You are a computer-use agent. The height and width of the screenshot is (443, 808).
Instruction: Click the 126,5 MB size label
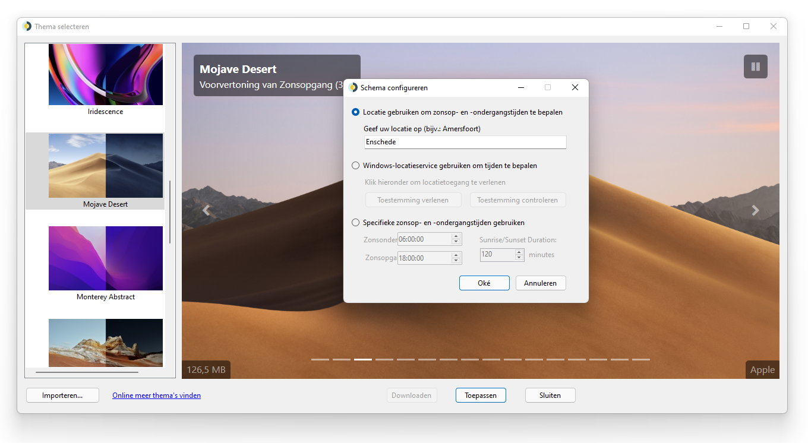tap(206, 369)
